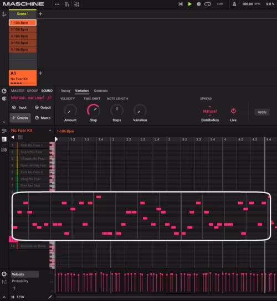Image resolution: width=277 pixels, height=301 pixels.
Task: Click the 0.0 % swing value field
Action: [x=270, y=4]
